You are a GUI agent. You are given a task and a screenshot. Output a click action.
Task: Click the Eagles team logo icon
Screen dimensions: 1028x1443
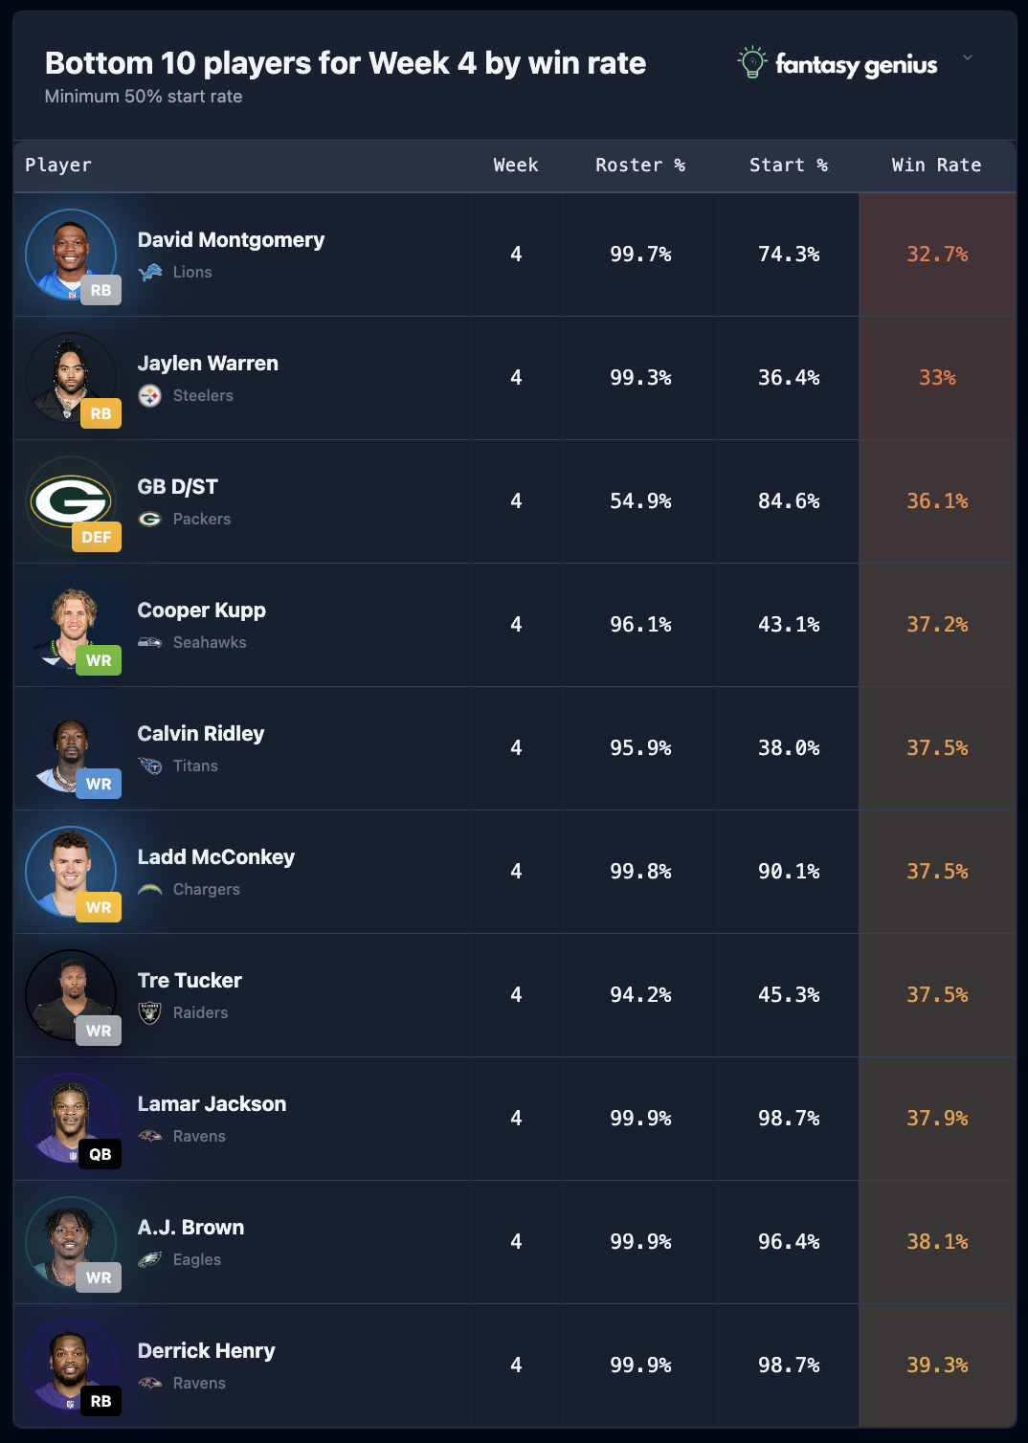click(150, 1260)
